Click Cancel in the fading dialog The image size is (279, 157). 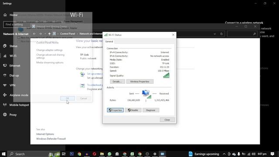click(x=83, y=98)
